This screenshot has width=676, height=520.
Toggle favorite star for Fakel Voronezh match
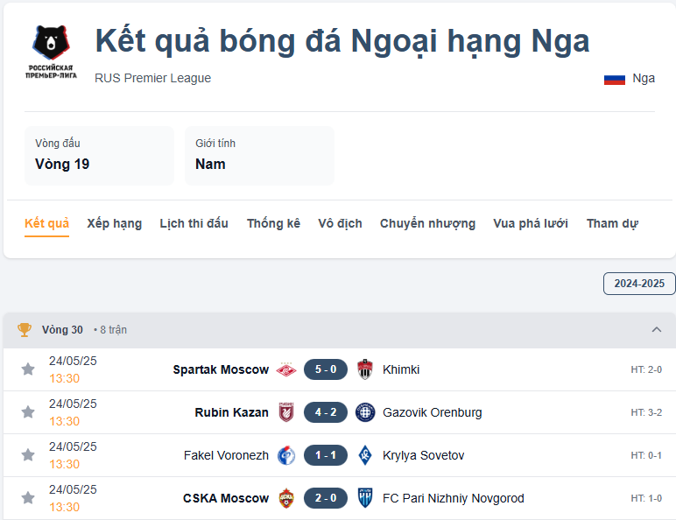(x=28, y=455)
